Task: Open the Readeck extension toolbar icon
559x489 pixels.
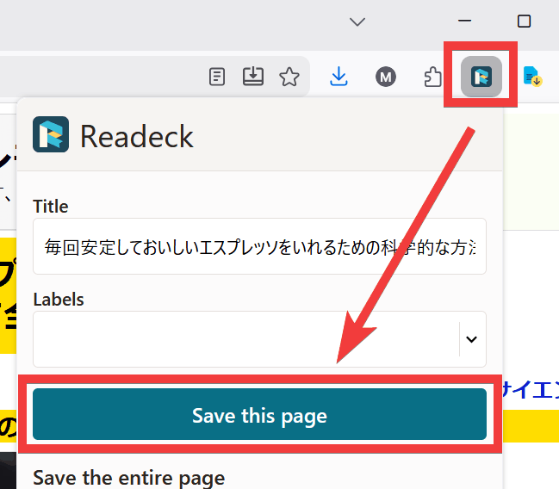Action: pyautogui.click(x=481, y=77)
